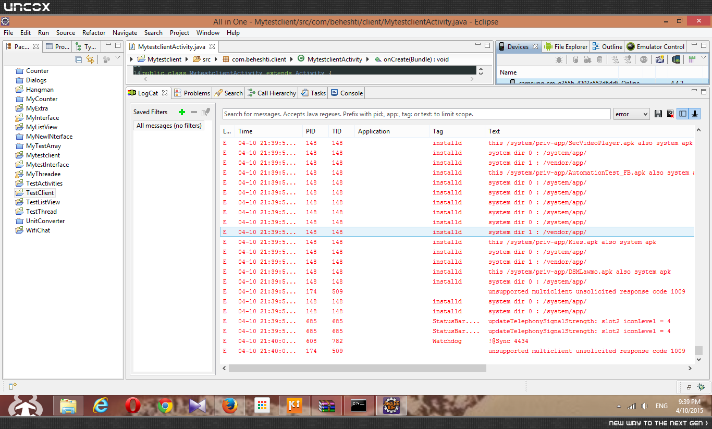Screen dimensions: 712x429
Task: Save the LogCat log to file
Action: tap(658, 114)
